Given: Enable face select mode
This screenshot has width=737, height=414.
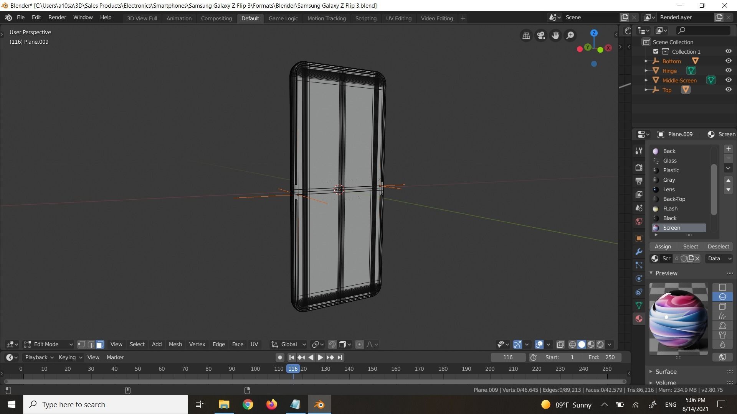Looking at the screenshot, I should 100,344.
